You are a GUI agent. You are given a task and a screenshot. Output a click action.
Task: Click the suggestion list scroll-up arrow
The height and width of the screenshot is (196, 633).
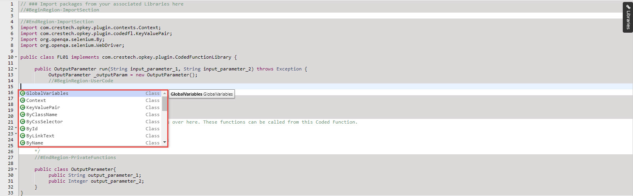164,93
